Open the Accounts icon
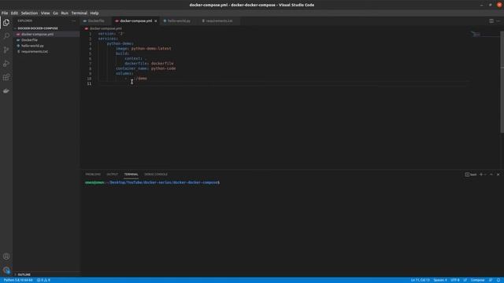Image resolution: width=504 pixels, height=283 pixels. click(6, 256)
